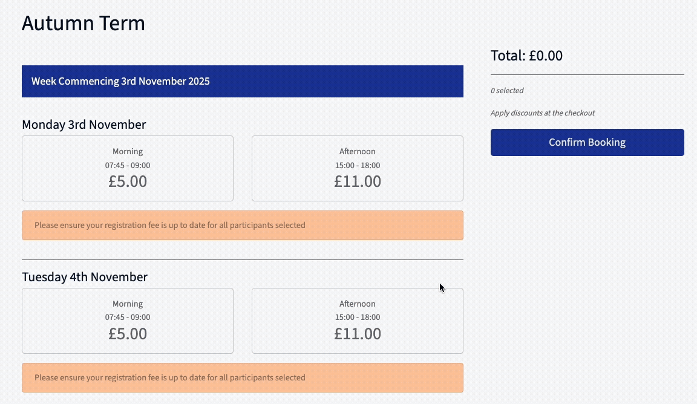Click the "0 selected" counter text
Image resolution: width=697 pixels, height=404 pixels.
click(507, 91)
